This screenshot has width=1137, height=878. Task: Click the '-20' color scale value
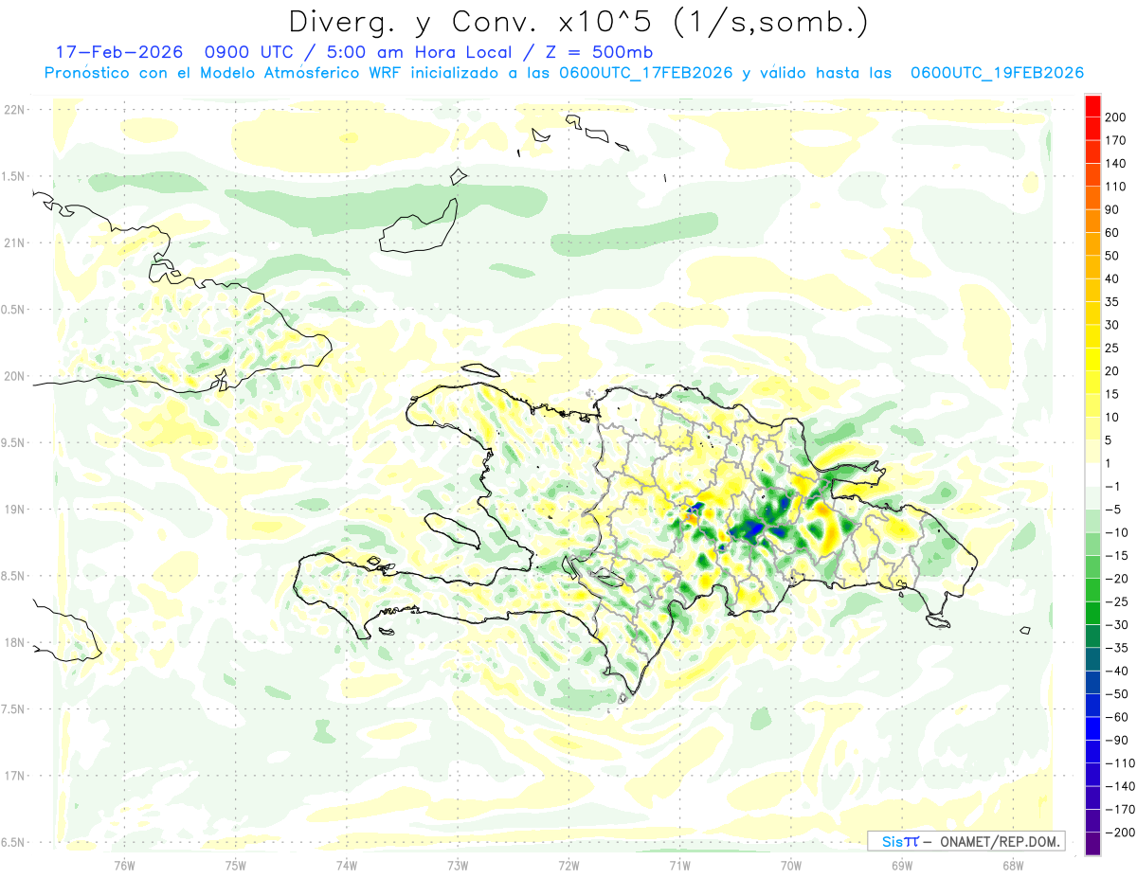pos(1117,579)
